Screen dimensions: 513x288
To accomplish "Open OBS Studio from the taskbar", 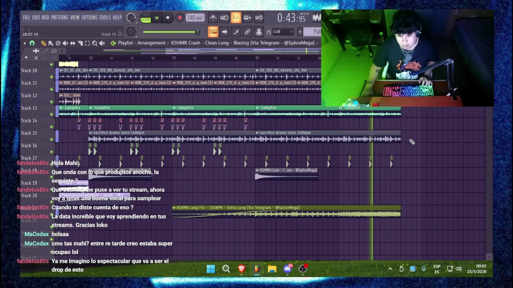I will point(303,269).
